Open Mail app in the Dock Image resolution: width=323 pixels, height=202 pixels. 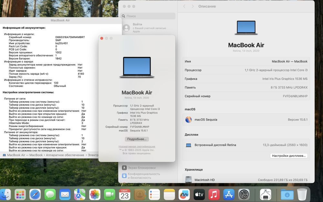(x=65, y=194)
